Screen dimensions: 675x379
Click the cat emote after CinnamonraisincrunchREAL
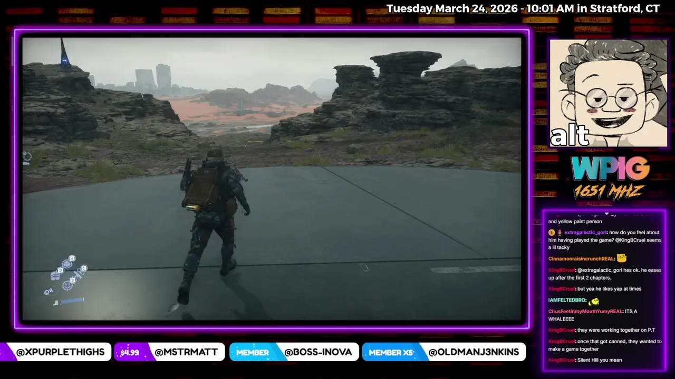tap(622, 258)
